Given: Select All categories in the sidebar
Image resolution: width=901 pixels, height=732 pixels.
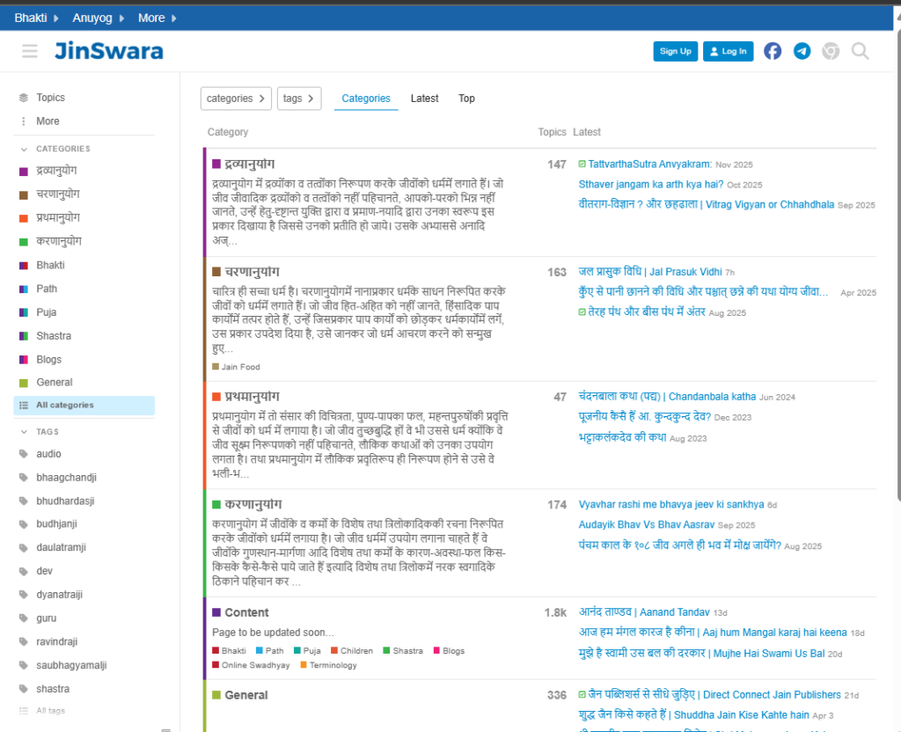Looking at the screenshot, I should 84,405.
